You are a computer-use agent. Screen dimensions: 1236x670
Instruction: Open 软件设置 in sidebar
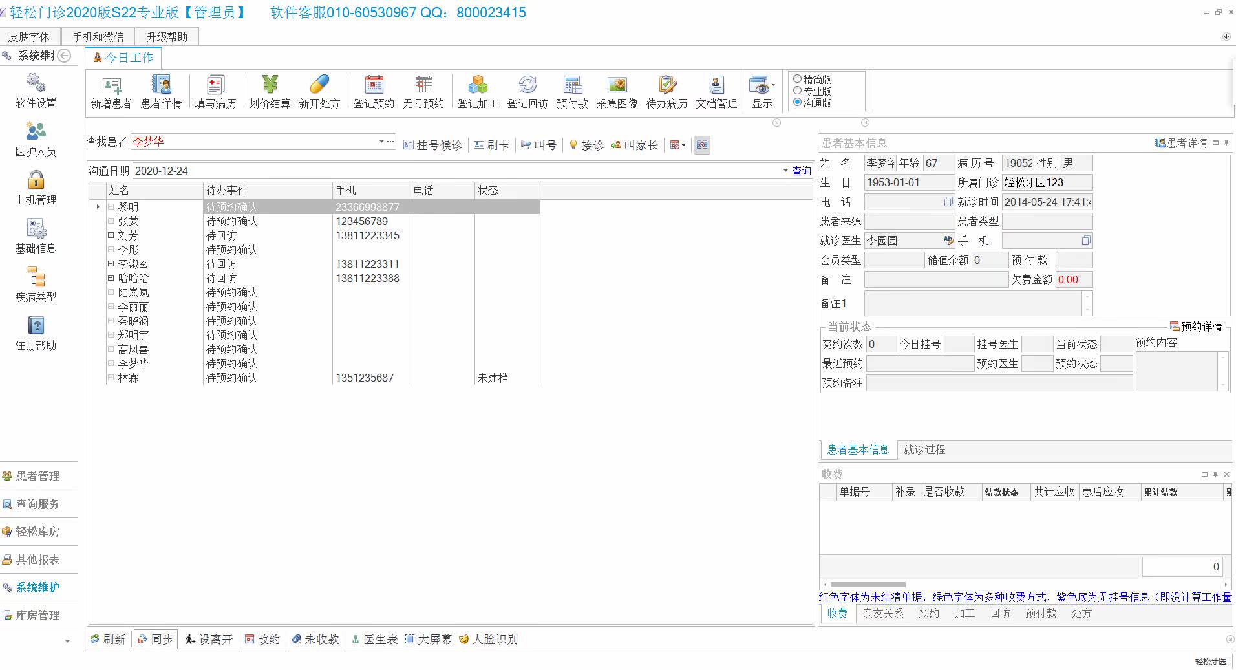pyautogui.click(x=36, y=91)
